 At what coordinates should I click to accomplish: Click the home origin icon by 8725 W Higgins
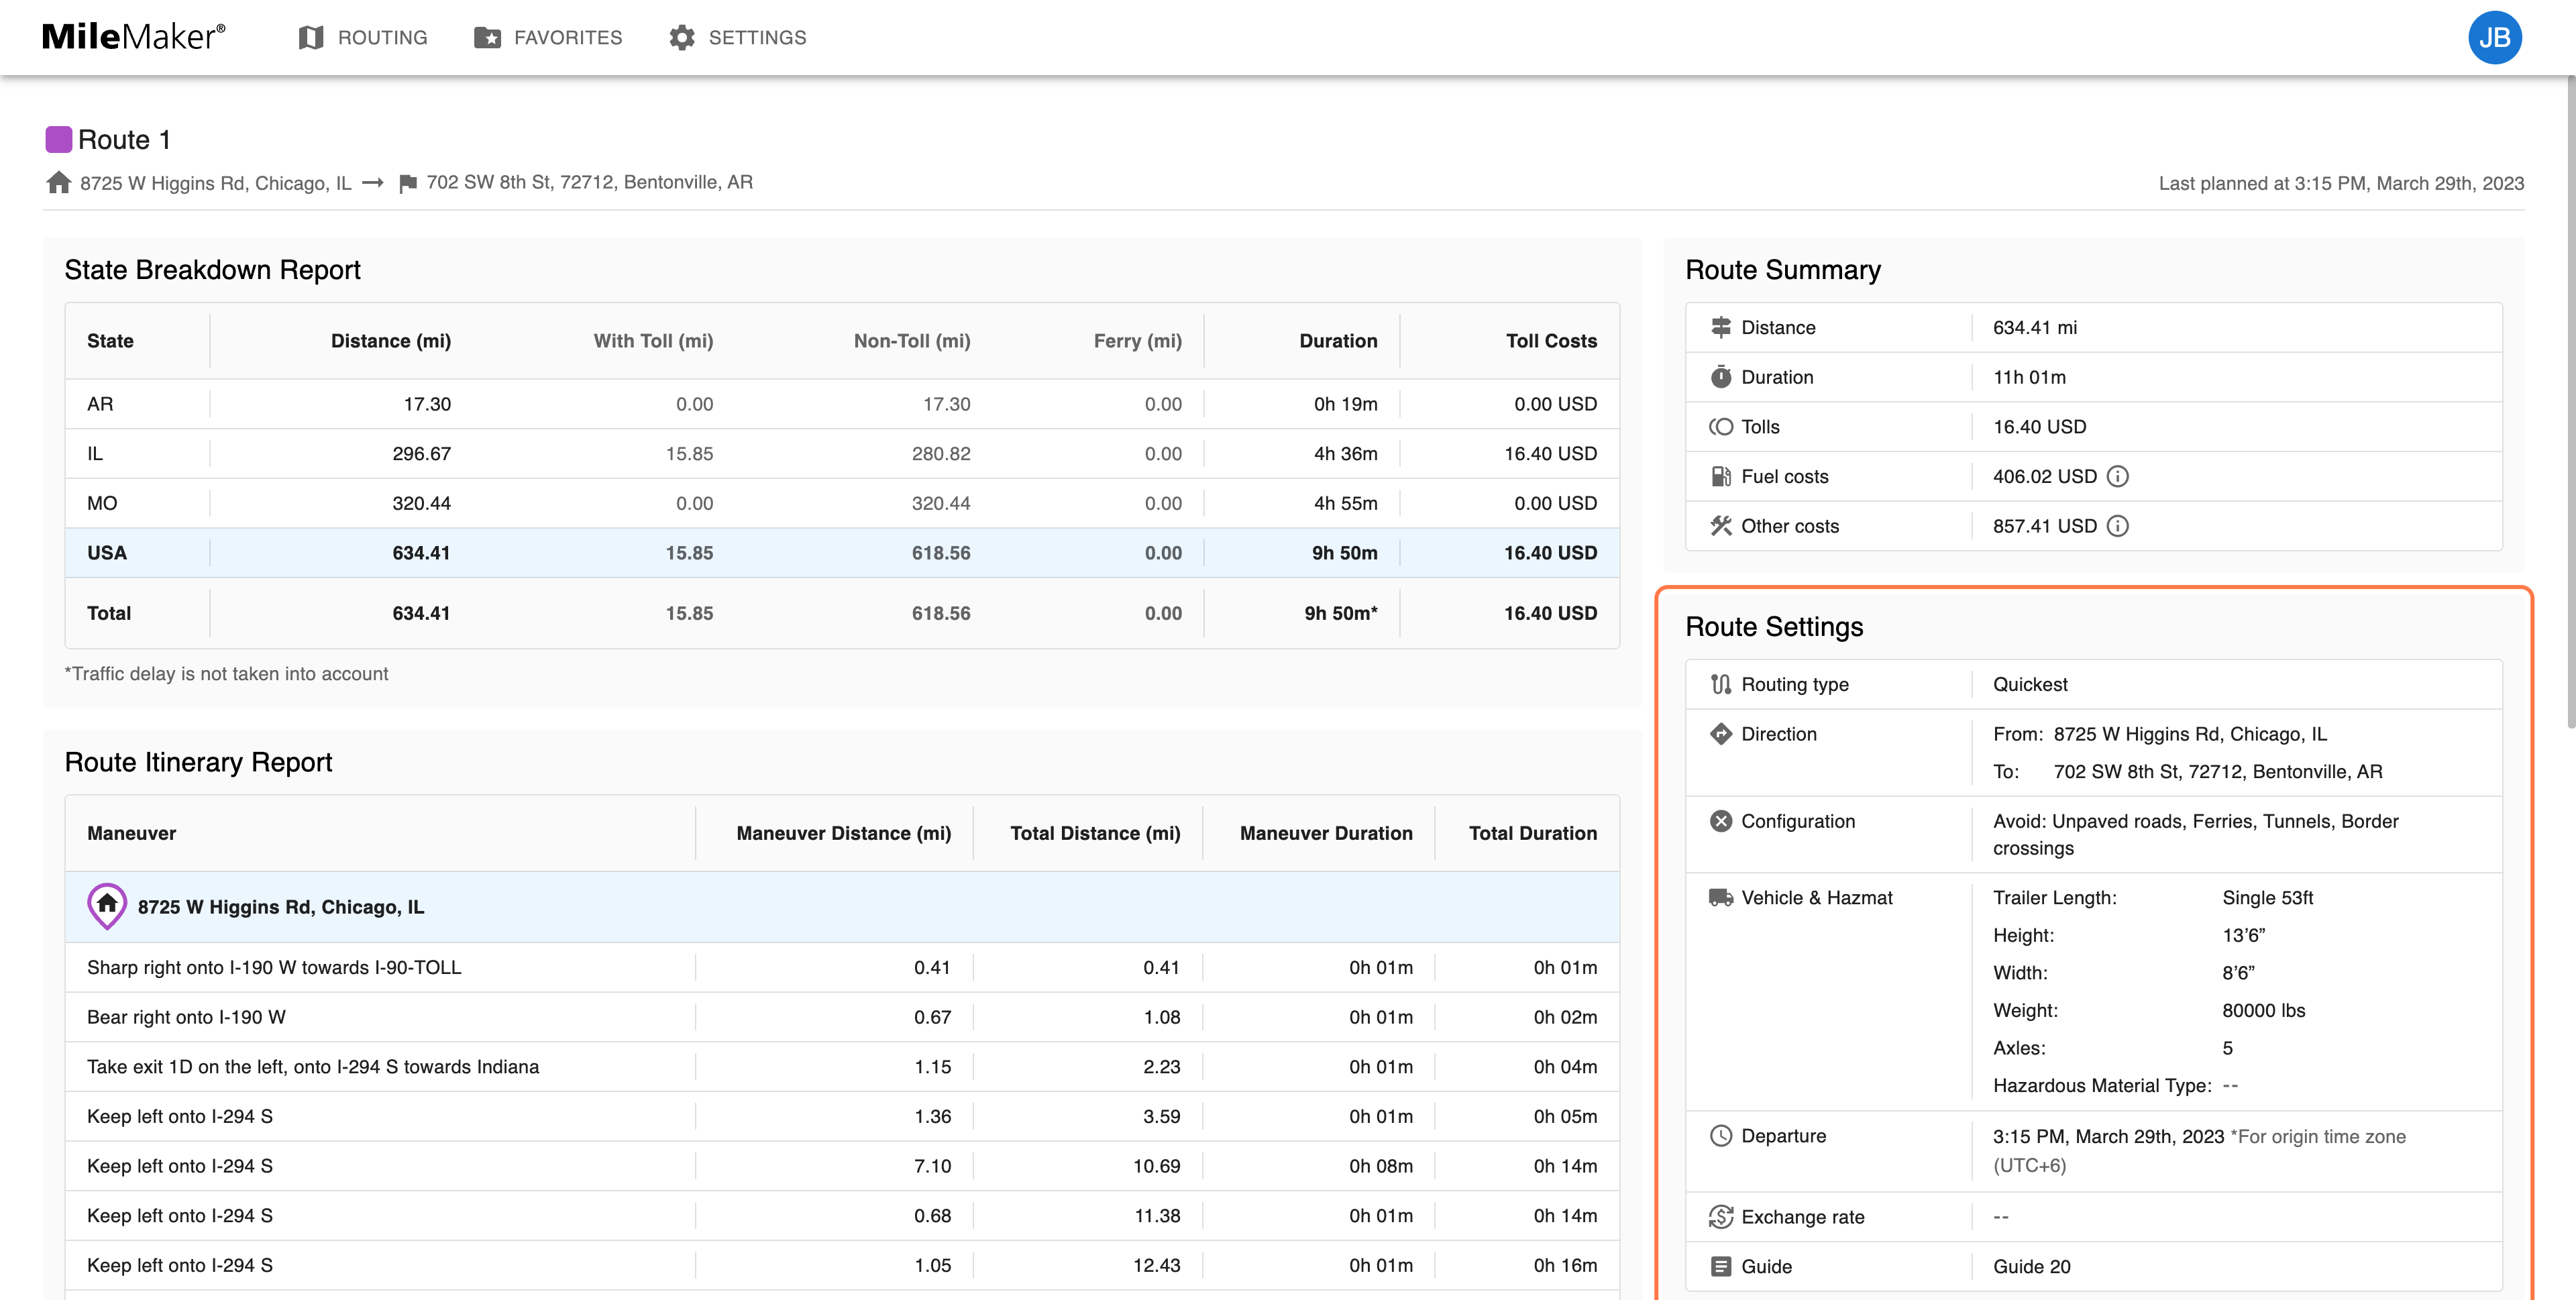[x=59, y=183]
